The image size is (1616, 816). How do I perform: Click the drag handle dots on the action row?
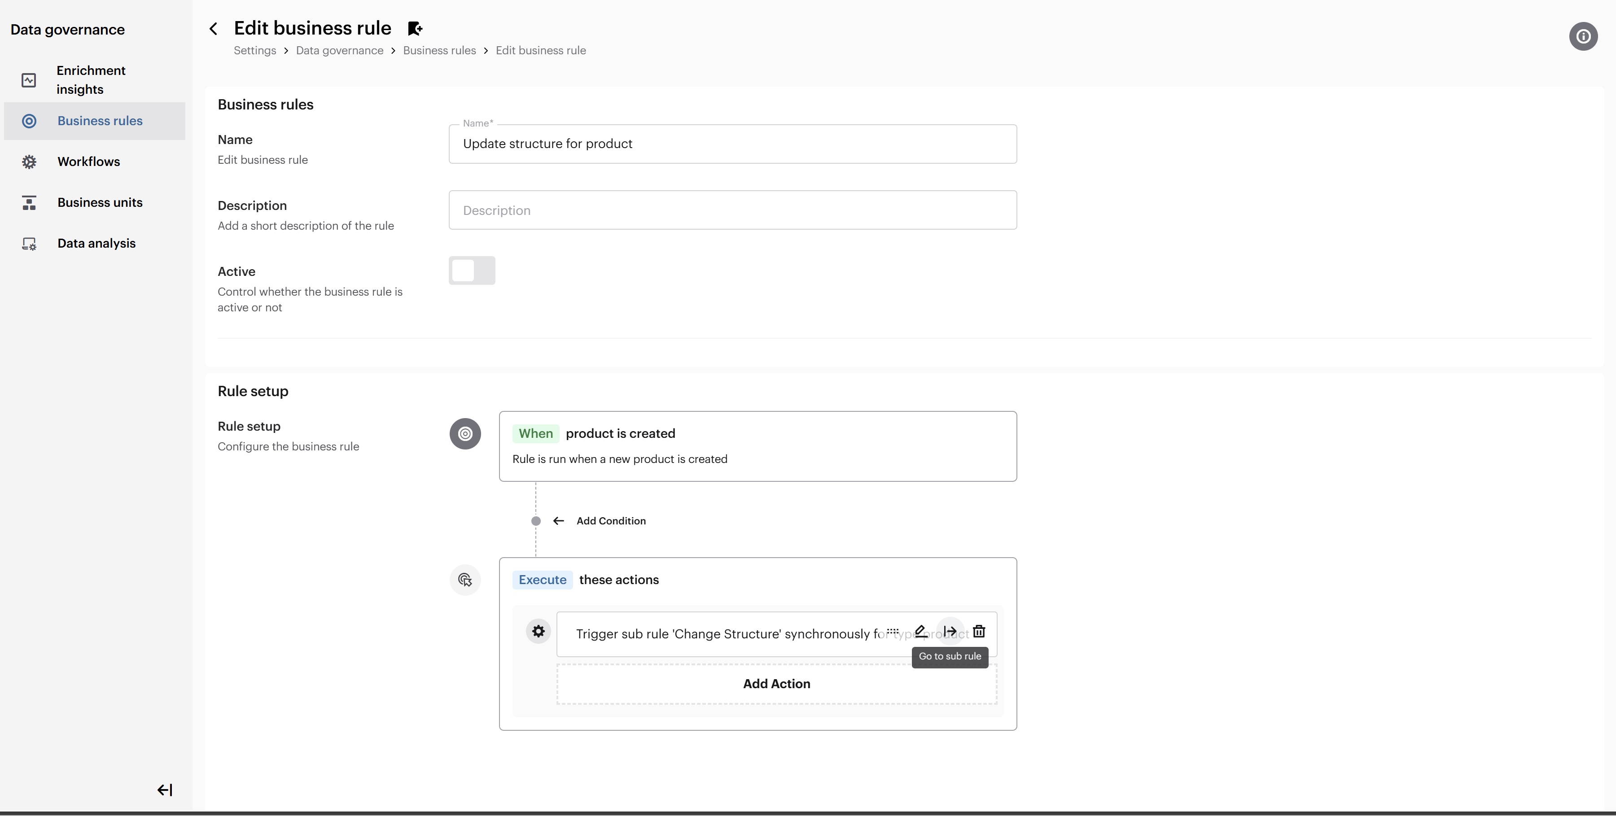click(x=893, y=630)
